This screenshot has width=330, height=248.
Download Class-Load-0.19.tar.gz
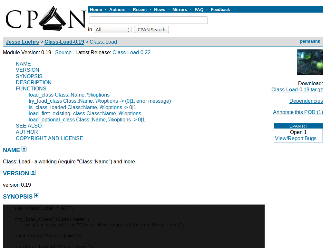297,90
